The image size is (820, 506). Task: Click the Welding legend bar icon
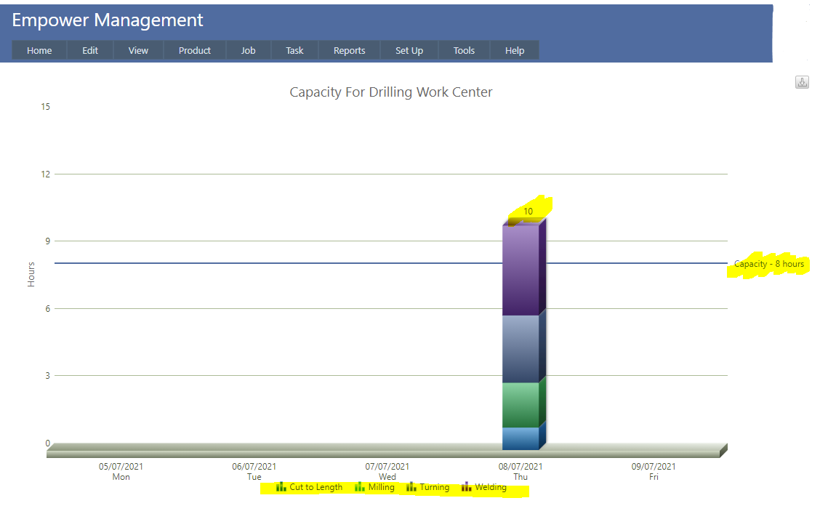point(467,487)
